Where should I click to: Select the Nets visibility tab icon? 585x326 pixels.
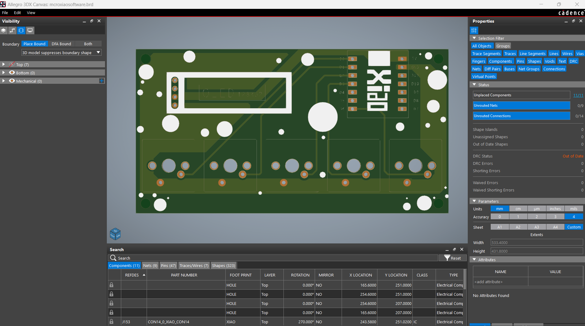pos(12,30)
